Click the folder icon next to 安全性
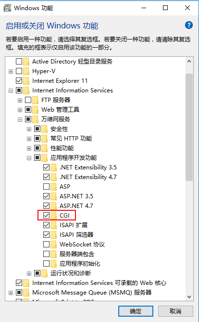This screenshot has height=322, width=199. point(45,129)
